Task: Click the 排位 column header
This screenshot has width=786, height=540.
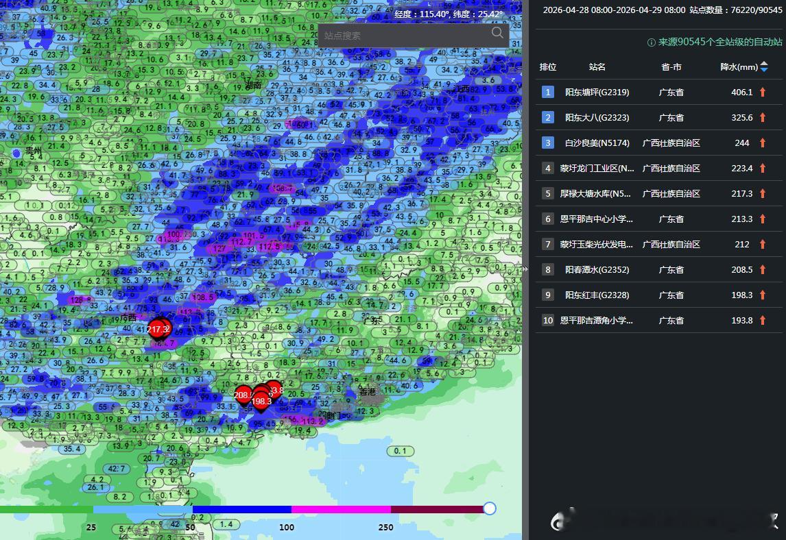Action: tap(548, 67)
